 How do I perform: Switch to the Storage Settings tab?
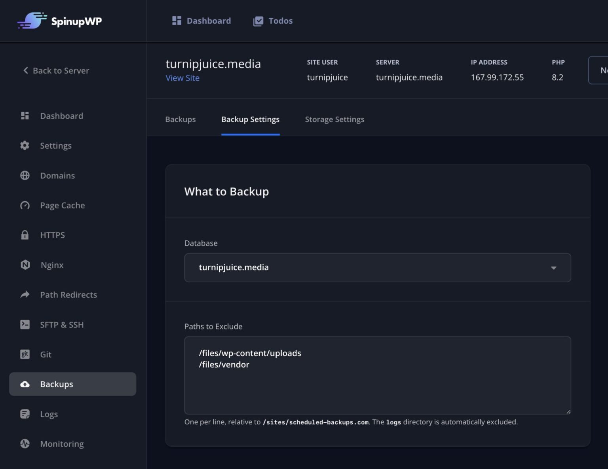click(334, 119)
